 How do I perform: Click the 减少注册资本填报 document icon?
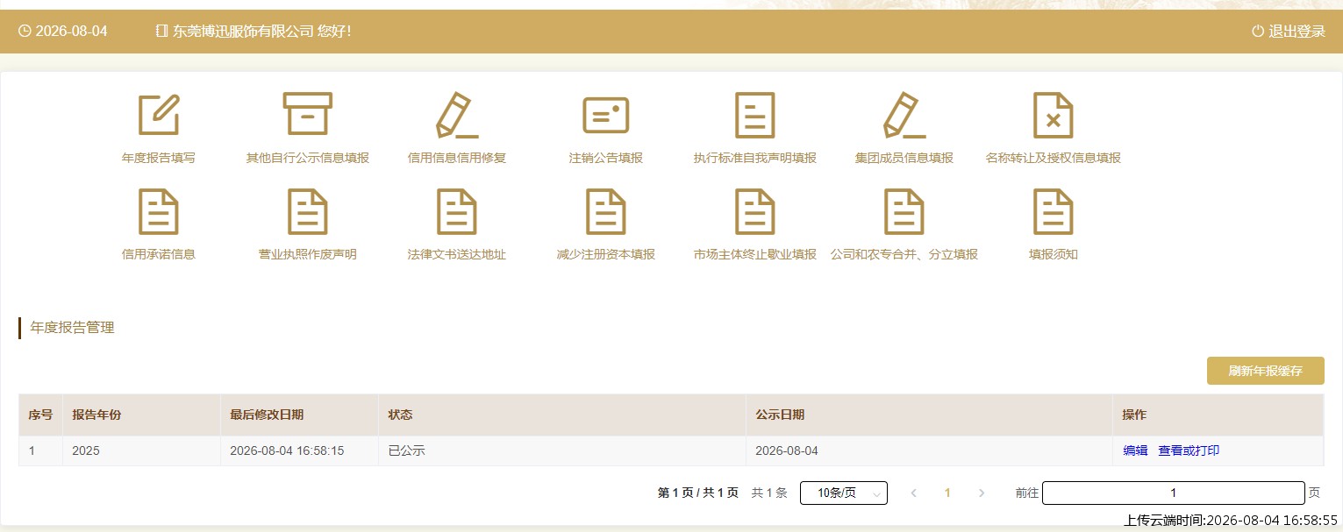tap(606, 211)
